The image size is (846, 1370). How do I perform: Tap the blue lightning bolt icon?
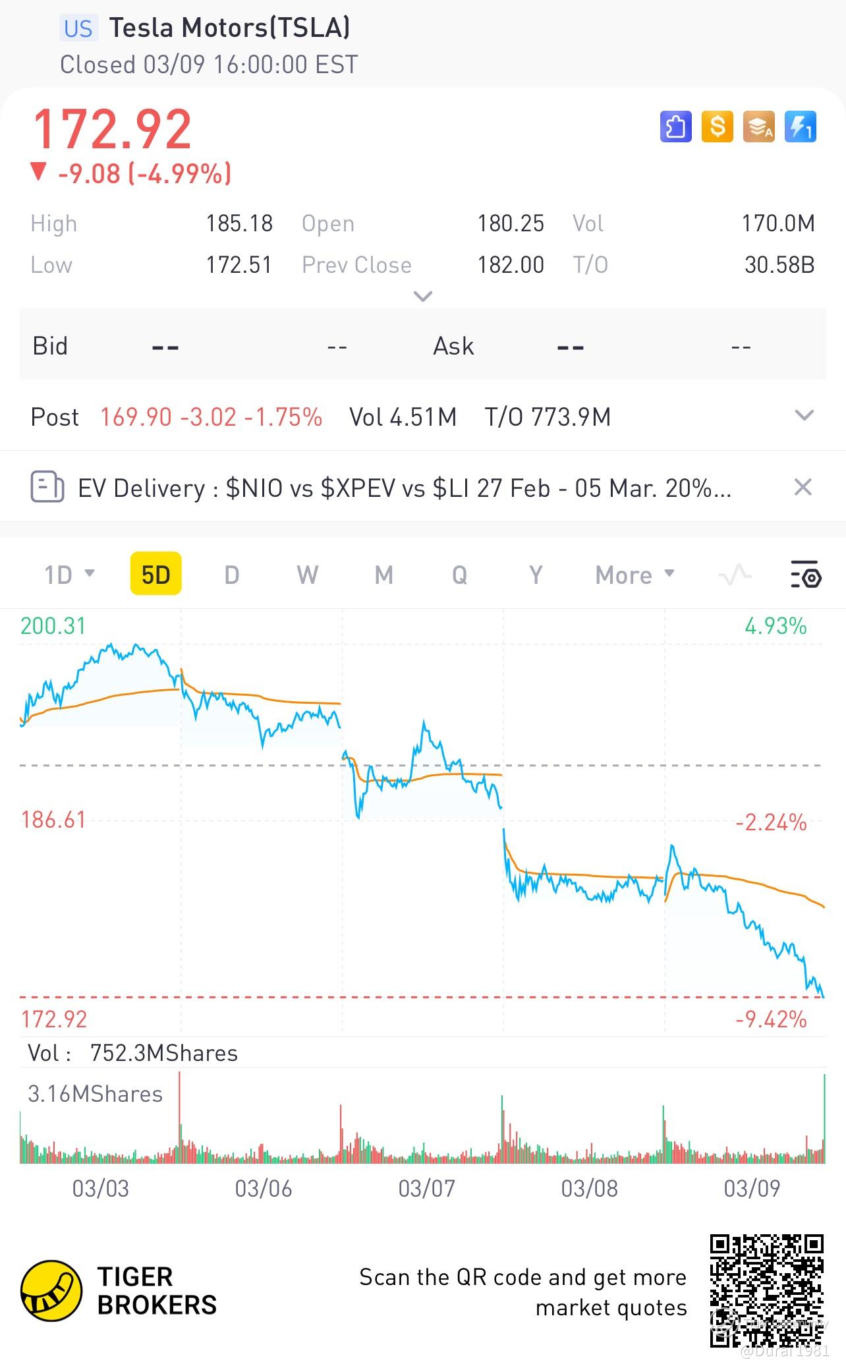[801, 127]
